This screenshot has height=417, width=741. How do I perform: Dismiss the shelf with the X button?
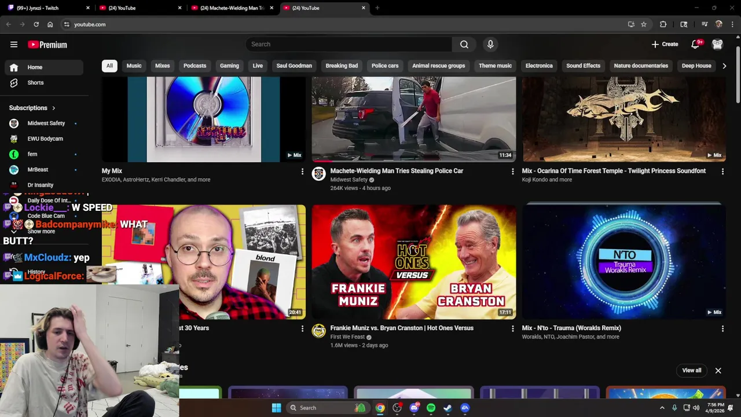(x=718, y=371)
